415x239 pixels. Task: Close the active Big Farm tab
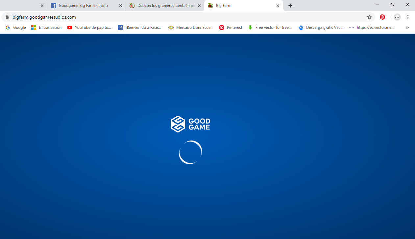tap(278, 6)
